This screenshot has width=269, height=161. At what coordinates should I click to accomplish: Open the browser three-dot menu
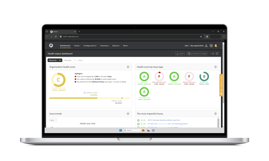click(224, 36)
